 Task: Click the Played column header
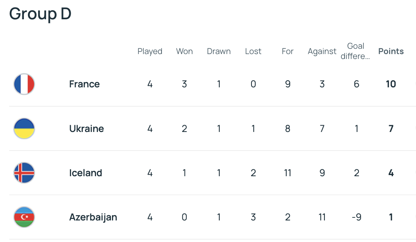(150, 51)
